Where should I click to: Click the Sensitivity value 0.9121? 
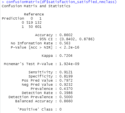(66, 72)
